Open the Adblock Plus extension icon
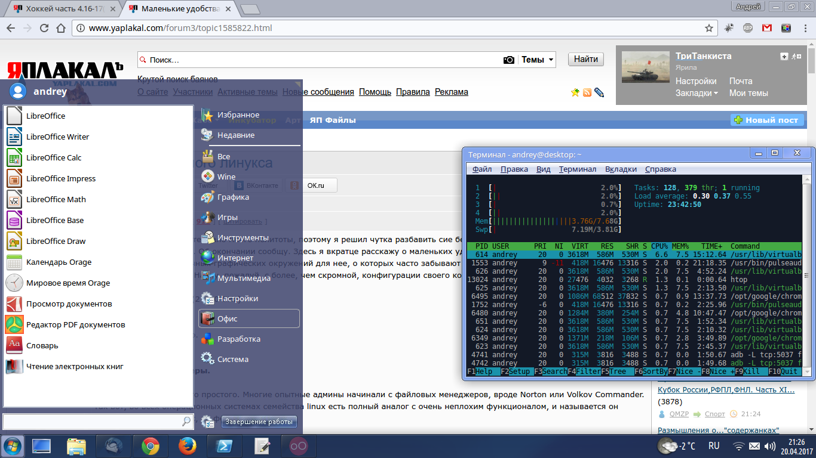The height and width of the screenshot is (458, 816). [747, 28]
